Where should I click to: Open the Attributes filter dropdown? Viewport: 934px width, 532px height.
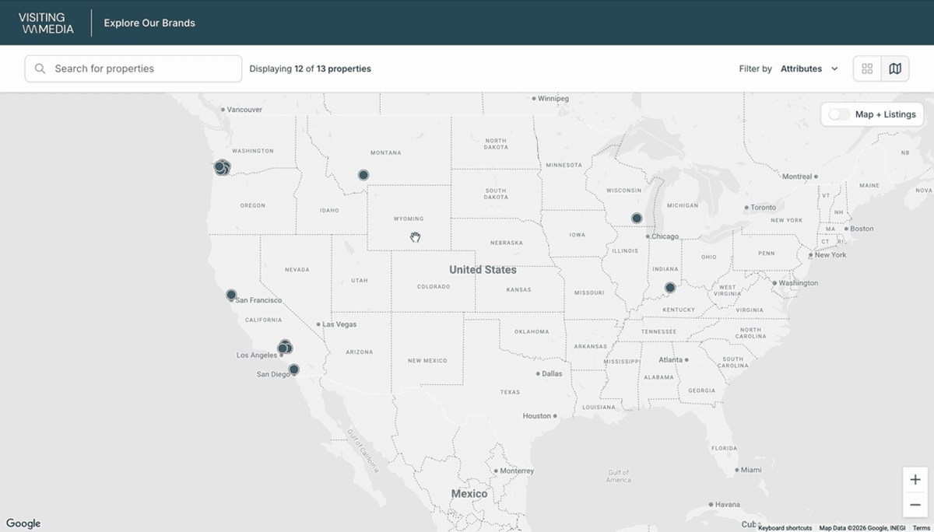click(x=809, y=68)
